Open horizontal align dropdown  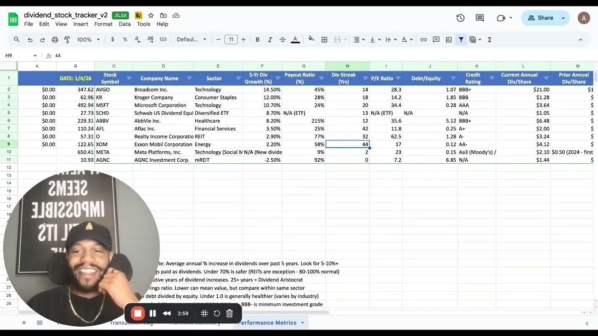click(359, 40)
